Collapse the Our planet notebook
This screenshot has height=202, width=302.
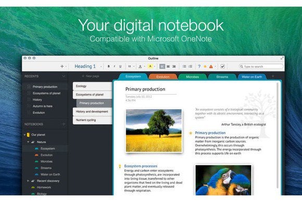[24, 135]
